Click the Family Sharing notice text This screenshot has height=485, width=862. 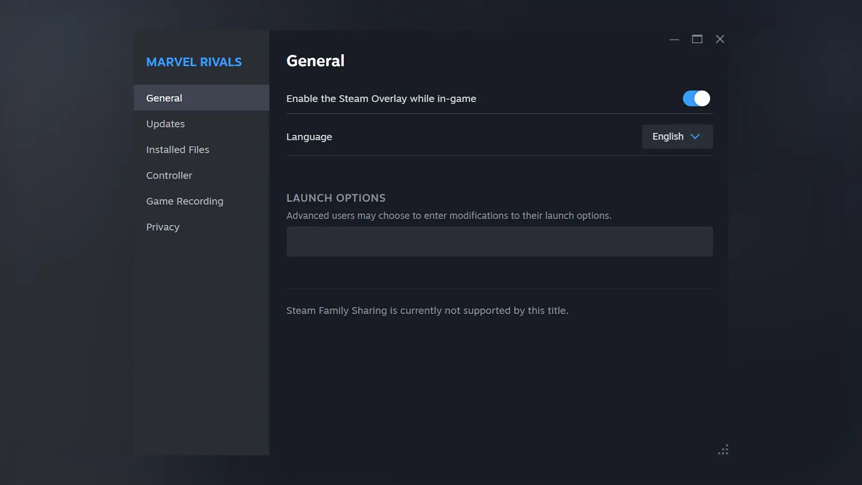pos(427,310)
